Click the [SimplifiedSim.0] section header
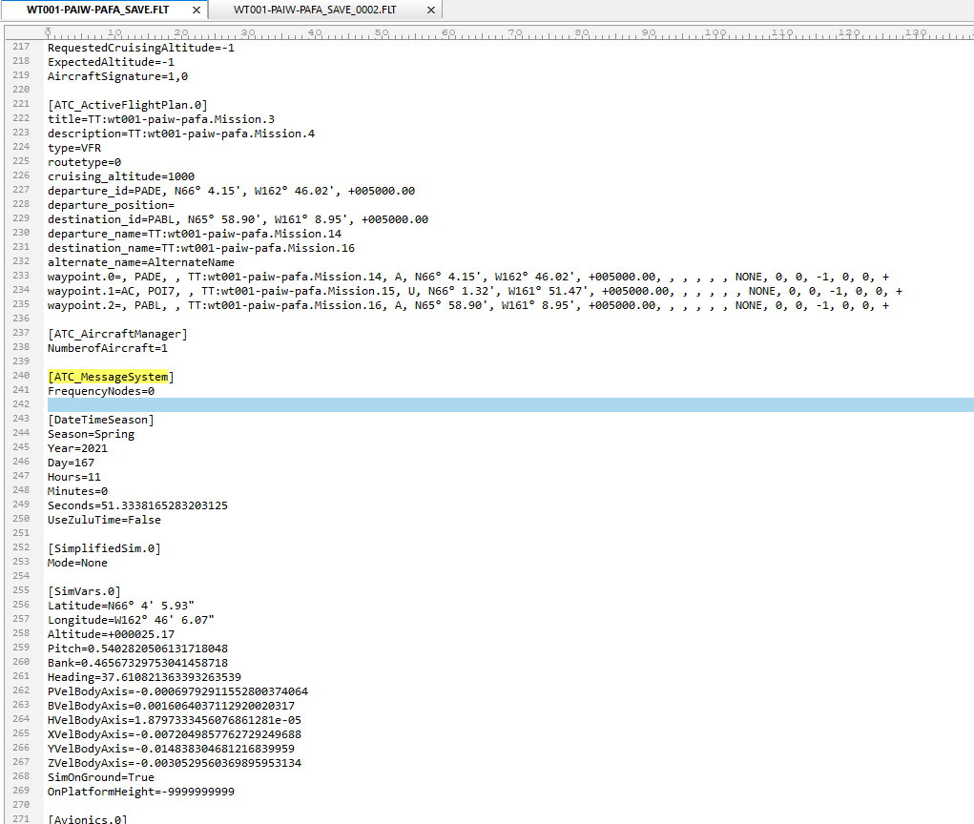 pyautogui.click(x=104, y=548)
